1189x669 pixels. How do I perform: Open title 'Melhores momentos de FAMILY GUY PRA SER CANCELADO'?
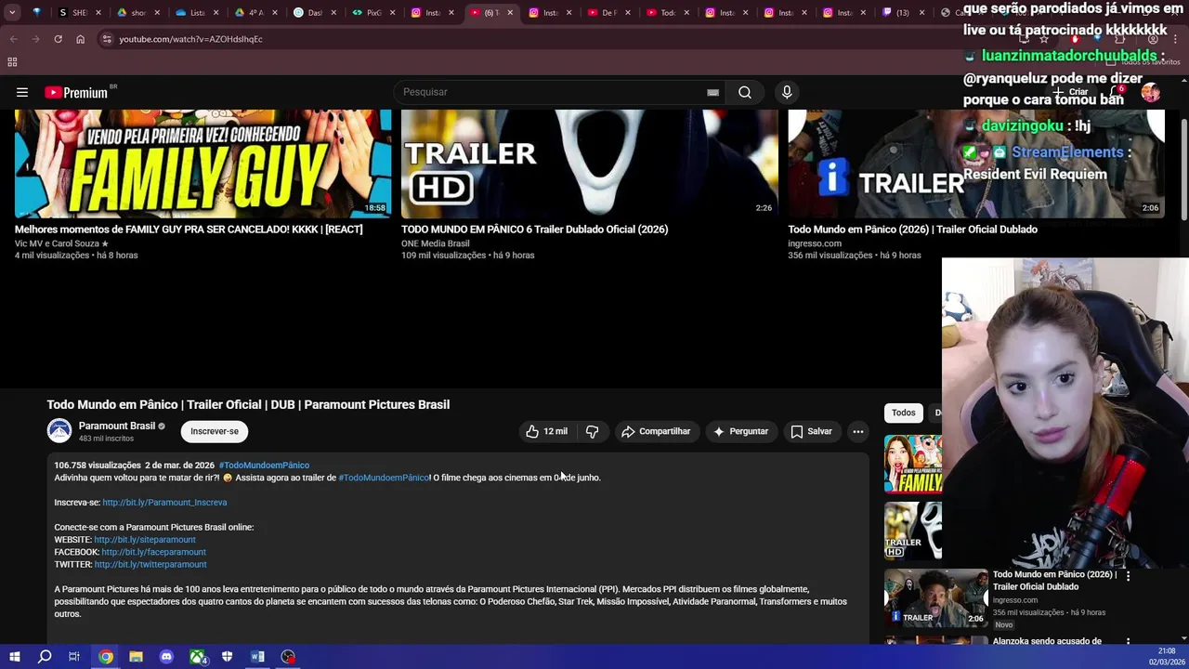(189, 230)
